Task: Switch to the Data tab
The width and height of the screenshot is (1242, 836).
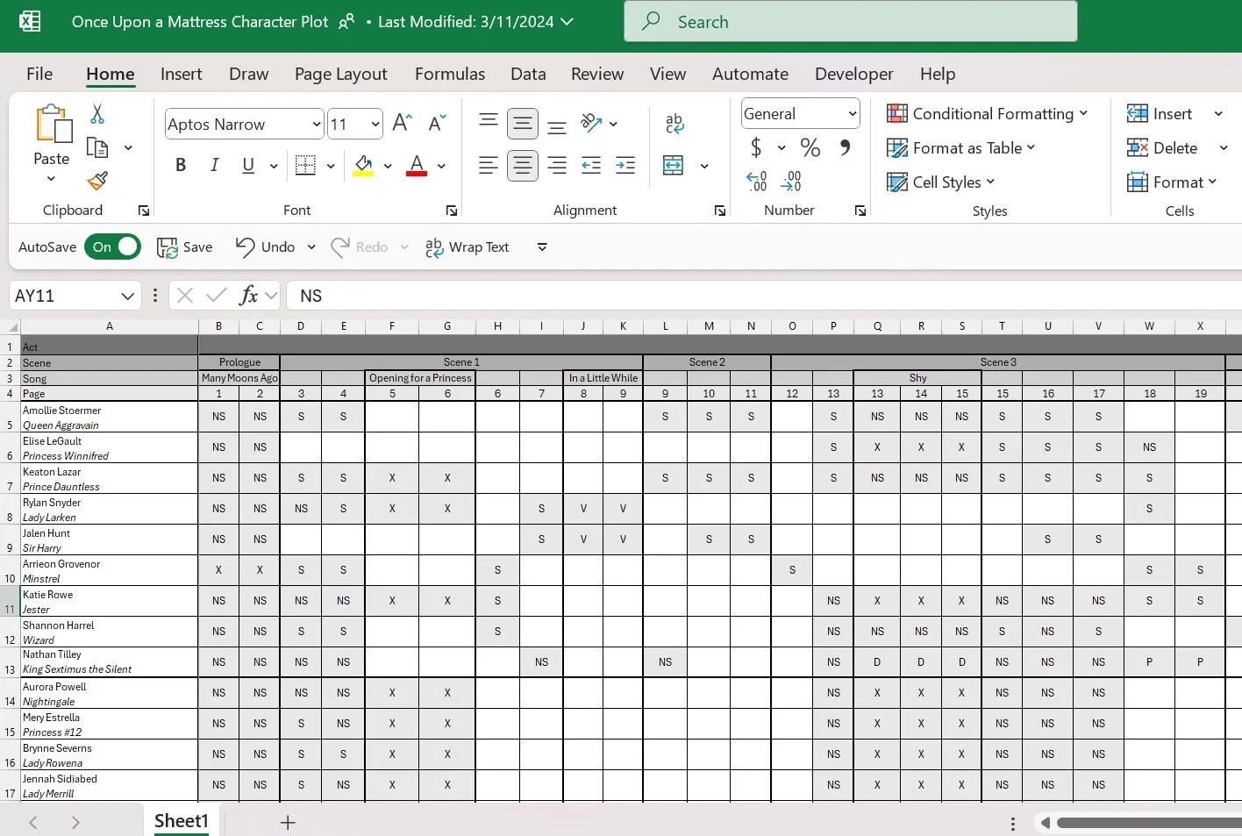Action: pyautogui.click(x=528, y=75)
